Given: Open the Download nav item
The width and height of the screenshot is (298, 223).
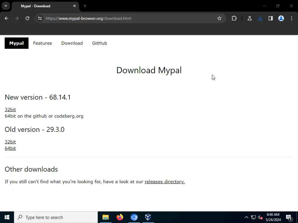Looking at the screenshot, I should [x=72, y=43].
